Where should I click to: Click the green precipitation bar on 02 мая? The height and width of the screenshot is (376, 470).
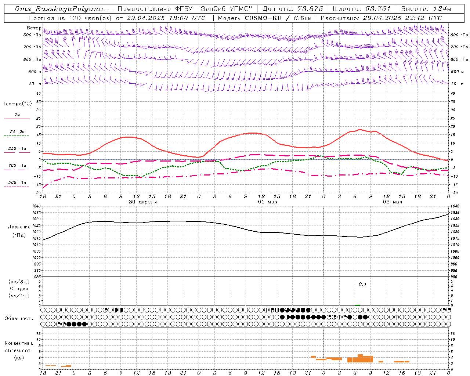coord(357,305)
